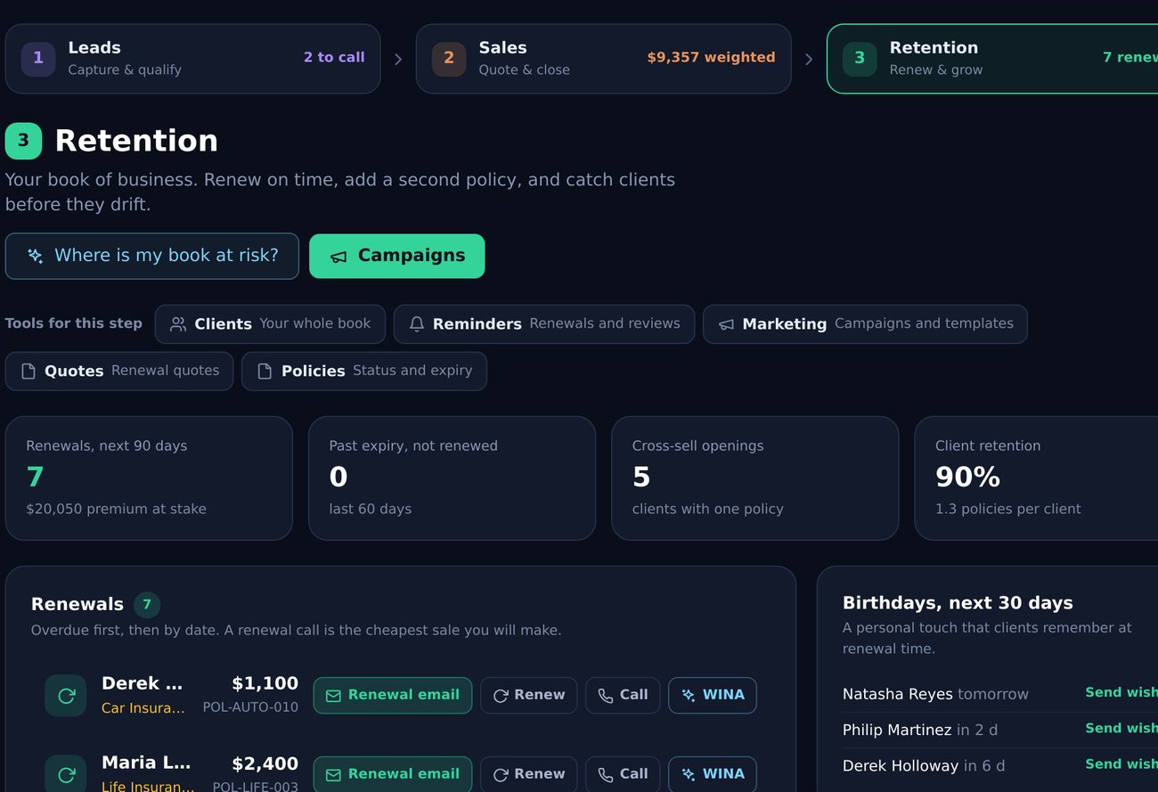
Task: Click the refresh icon beside Maria's $2,400 renewal
Action: tap(66, 773)
